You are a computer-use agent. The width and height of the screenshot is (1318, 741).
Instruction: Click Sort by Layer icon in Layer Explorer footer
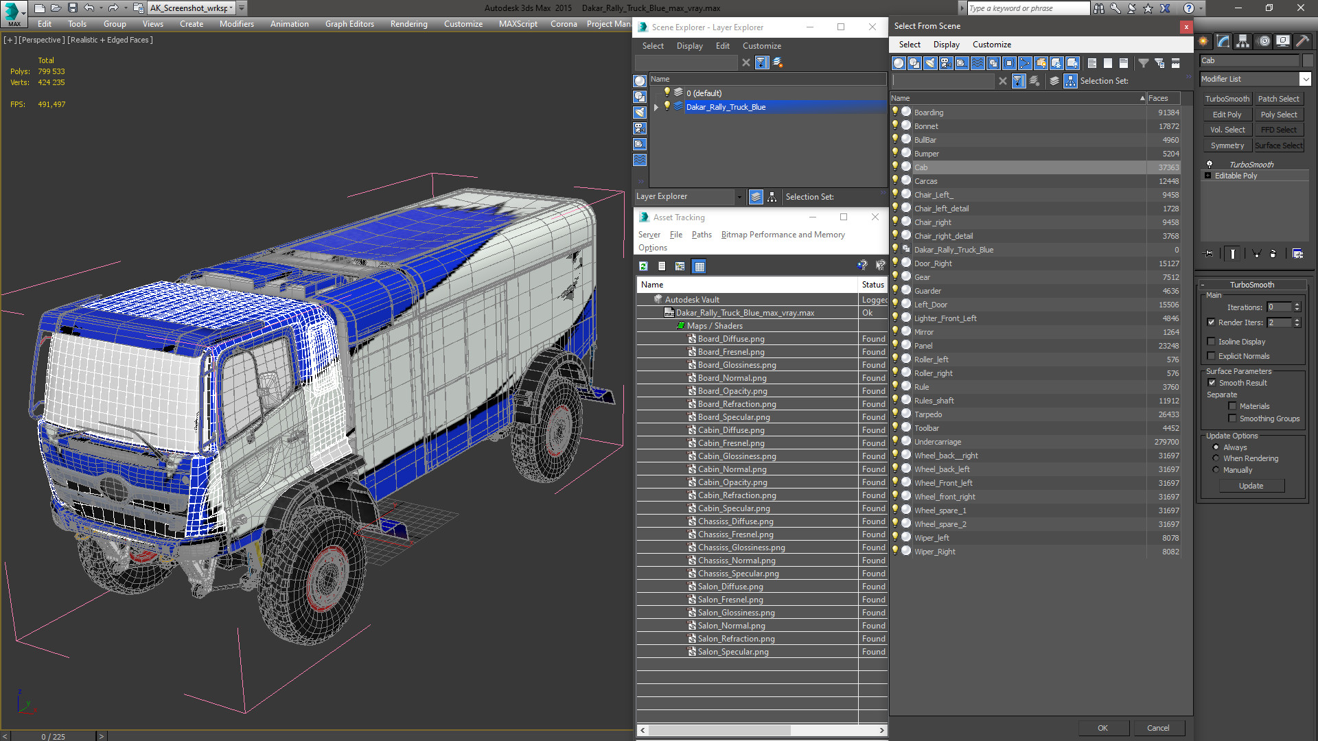pyautogui.click(x=756, y=197)
